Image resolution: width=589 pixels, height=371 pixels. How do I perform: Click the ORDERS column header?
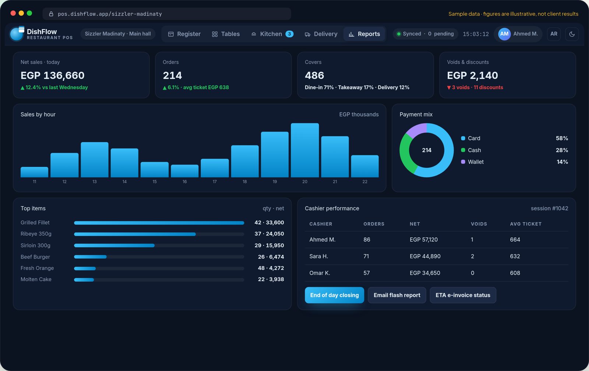coord(374,224)
